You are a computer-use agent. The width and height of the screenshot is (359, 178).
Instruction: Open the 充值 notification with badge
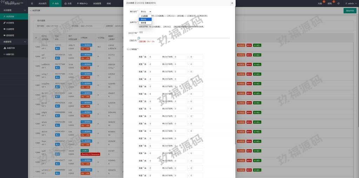(320, 3)
